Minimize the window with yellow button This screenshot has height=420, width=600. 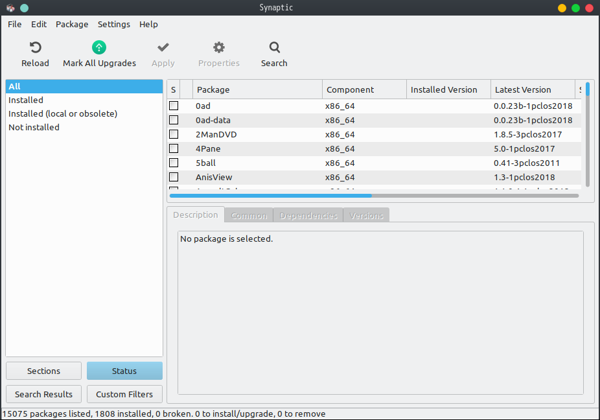click(562, 8)
